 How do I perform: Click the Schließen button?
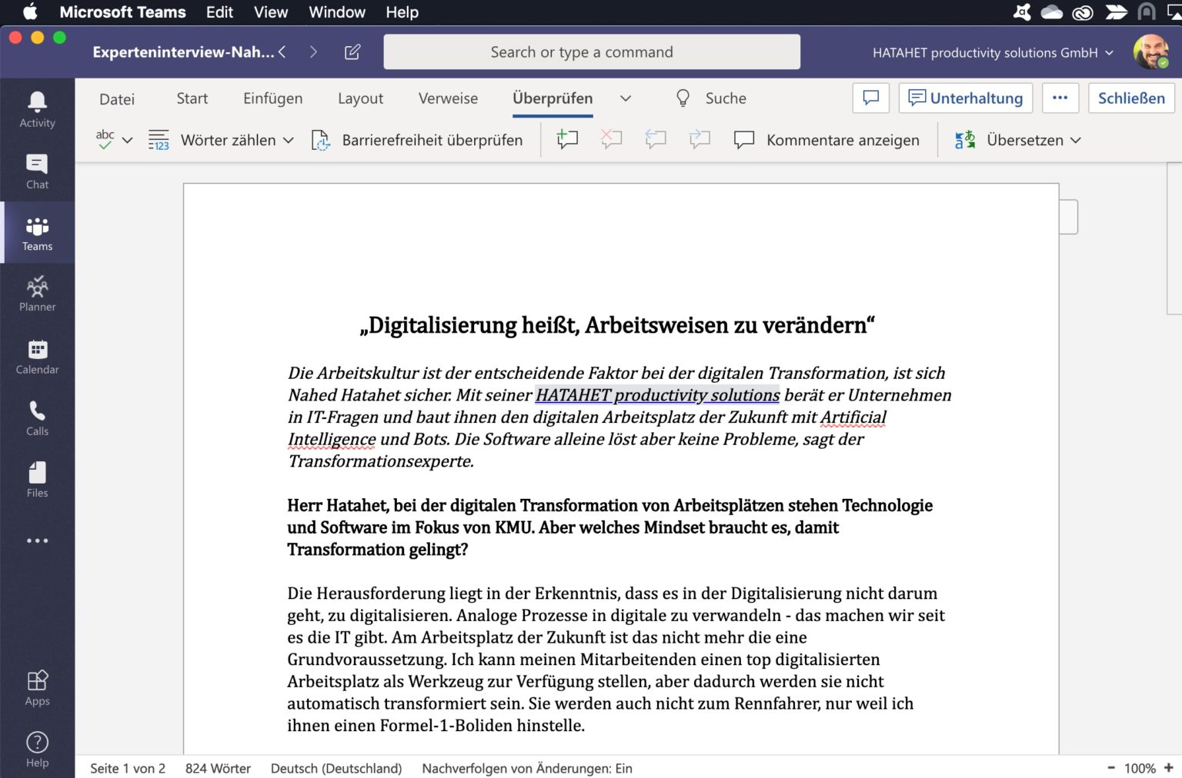point(1131,98)
